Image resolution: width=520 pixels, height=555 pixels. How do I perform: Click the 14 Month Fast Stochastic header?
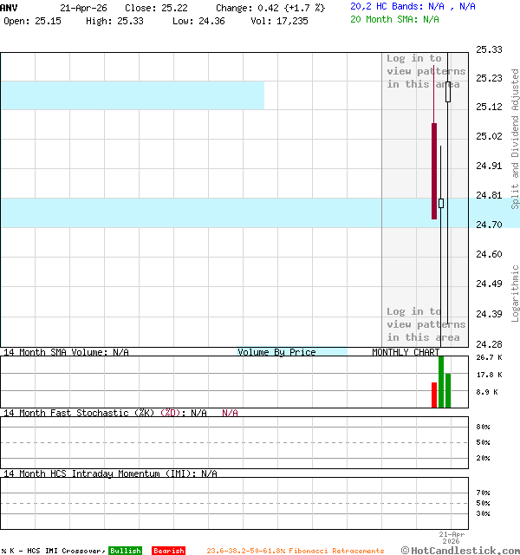click(80, 413)
